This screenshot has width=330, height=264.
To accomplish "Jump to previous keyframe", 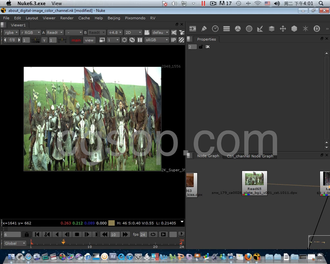I will point(47,234).
